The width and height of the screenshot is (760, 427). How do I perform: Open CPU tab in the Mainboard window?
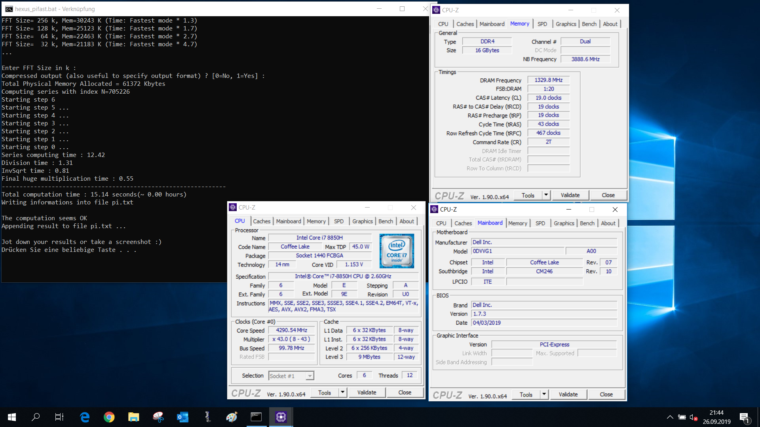point(441,223)
